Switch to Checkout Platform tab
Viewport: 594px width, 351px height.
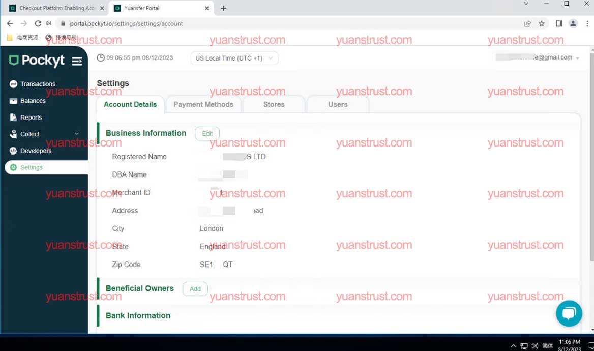pos(57,8)
